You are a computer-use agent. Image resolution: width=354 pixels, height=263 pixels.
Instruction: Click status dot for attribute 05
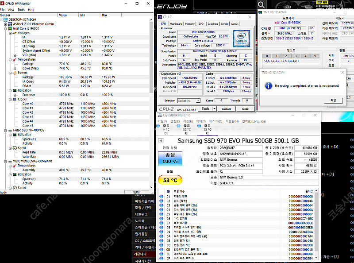point(161,214)
